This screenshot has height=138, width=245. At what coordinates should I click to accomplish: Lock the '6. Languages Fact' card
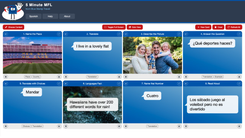[119, 126]
